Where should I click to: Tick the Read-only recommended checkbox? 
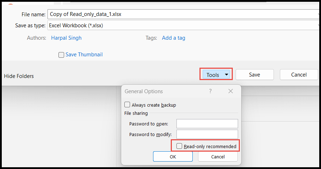[179, 146]
